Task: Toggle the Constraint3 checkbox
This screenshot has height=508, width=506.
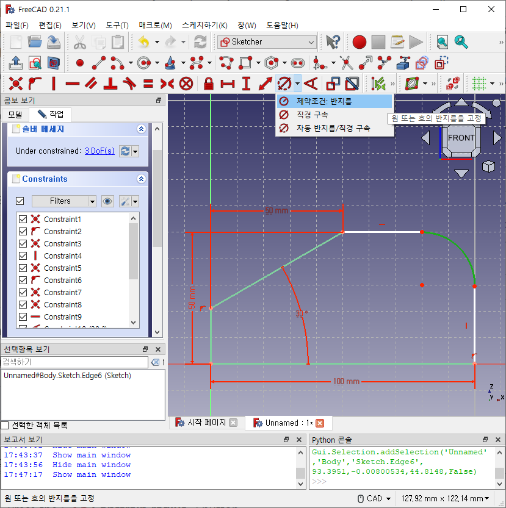Action: coord(23,244)
